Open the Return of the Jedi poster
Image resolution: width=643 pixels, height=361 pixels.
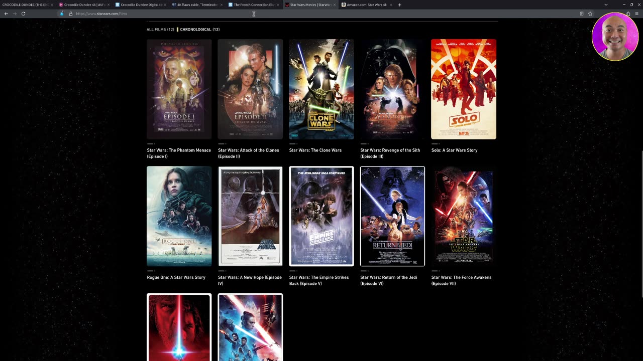click(x=392, y=216)
